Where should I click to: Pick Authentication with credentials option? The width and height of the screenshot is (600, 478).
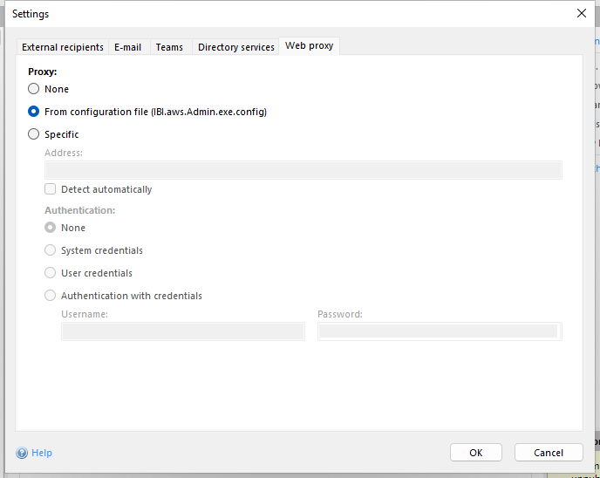[x=51, y=296]
